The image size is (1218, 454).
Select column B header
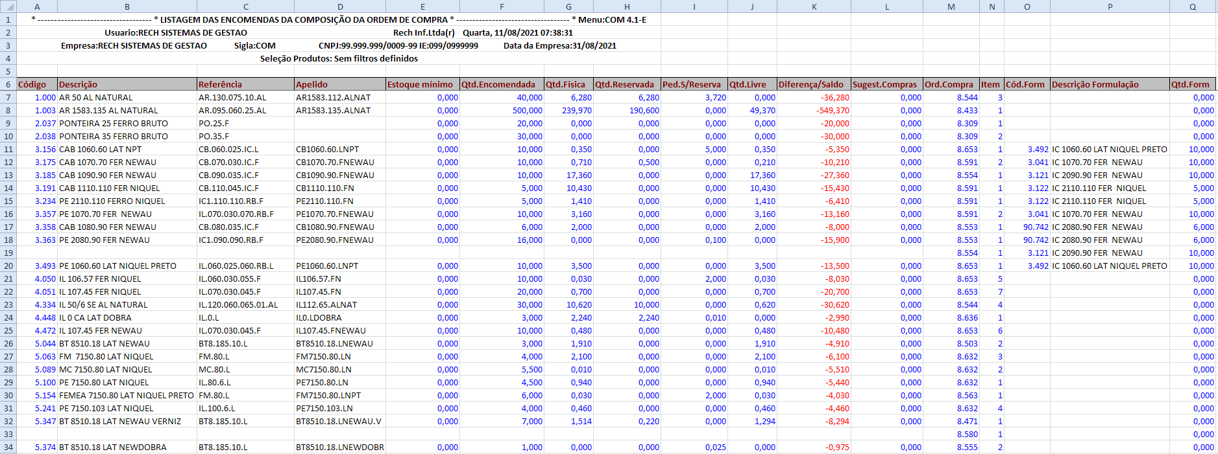click(x=127, y=6)
